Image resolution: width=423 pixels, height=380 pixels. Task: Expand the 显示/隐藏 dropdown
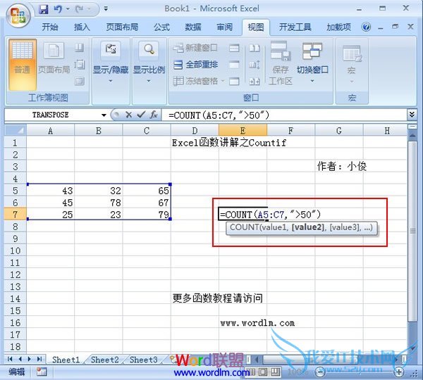tap(111, 63)
